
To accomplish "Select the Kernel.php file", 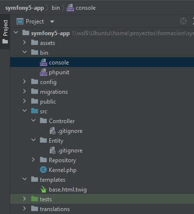I will (x=62, y=170).
